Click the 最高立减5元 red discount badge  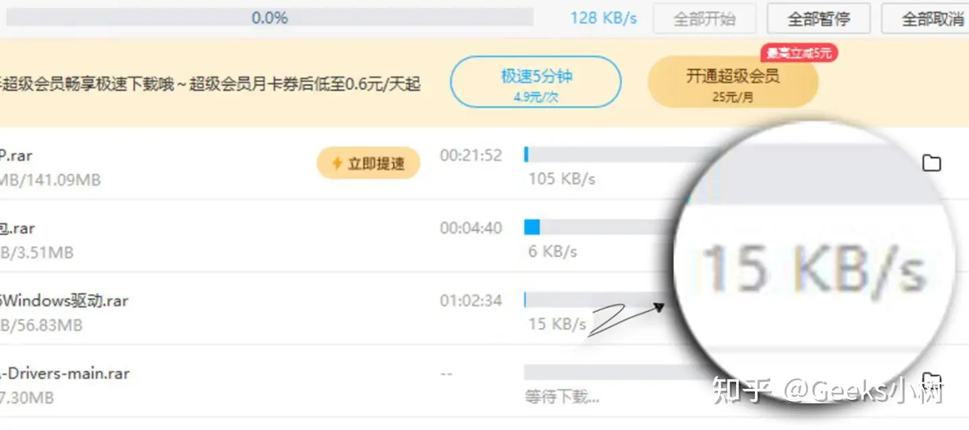click(x=799, y=53)
